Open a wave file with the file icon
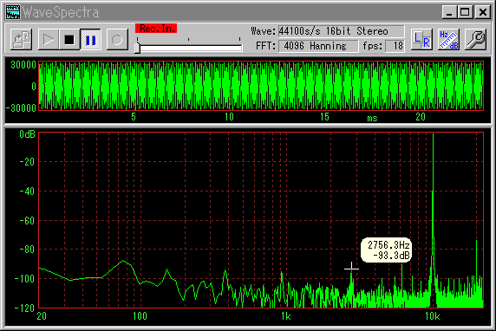Viewport: 496px width, 331px height. tap(21, 40)
